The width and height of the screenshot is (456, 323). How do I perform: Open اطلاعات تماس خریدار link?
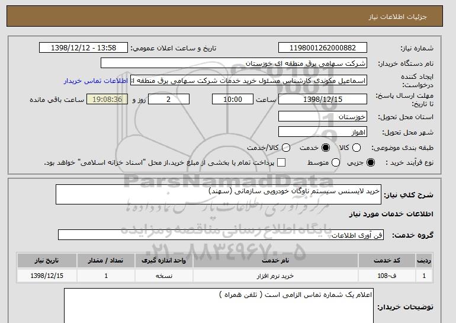[96, 81]
